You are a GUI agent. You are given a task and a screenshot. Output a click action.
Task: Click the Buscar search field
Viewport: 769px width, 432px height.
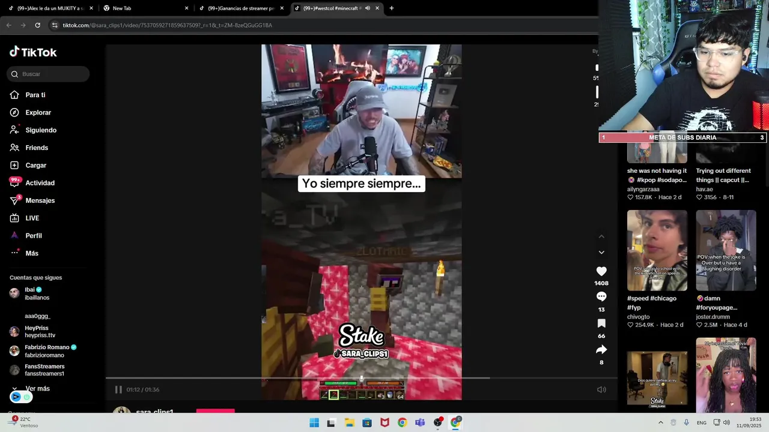click(48, 74)
